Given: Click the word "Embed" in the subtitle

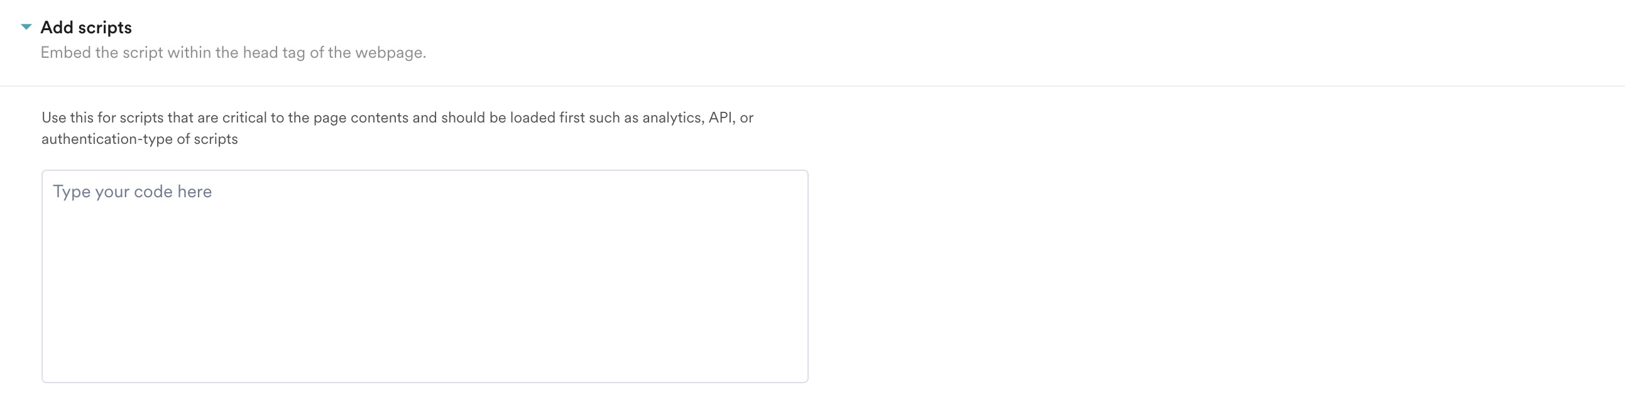Looking at the screenshot, I should pos(65,53).
